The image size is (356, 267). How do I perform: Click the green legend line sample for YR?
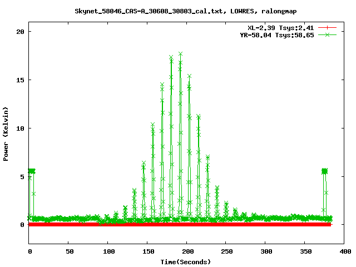(327, 34)
